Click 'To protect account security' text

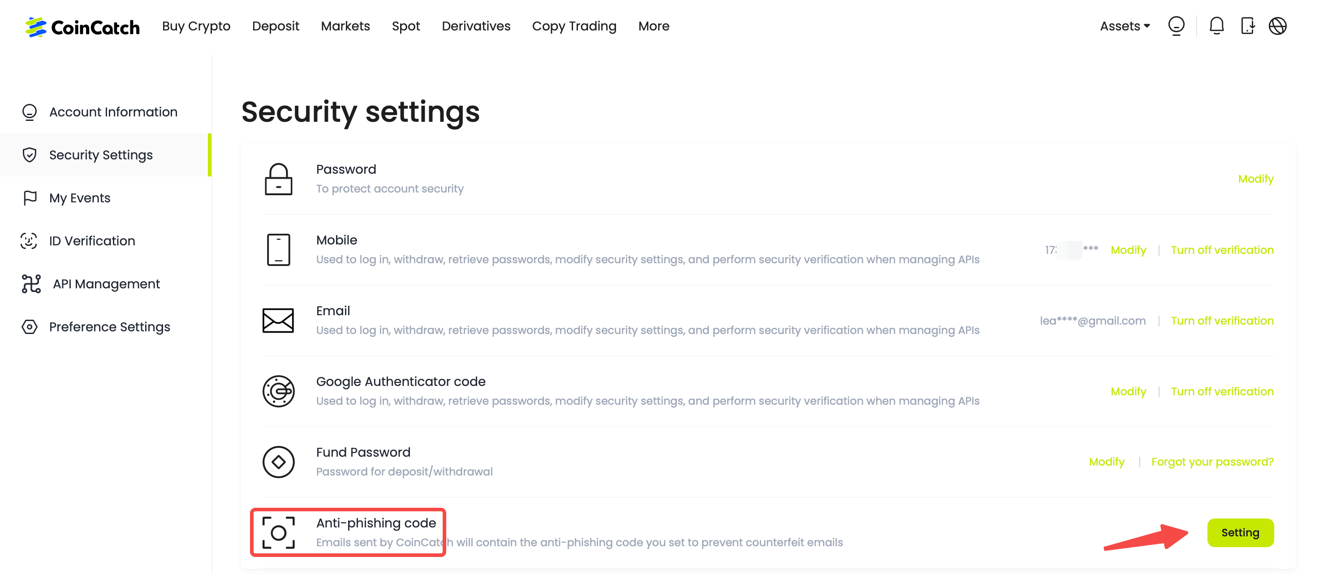click(x=390, y=189)
